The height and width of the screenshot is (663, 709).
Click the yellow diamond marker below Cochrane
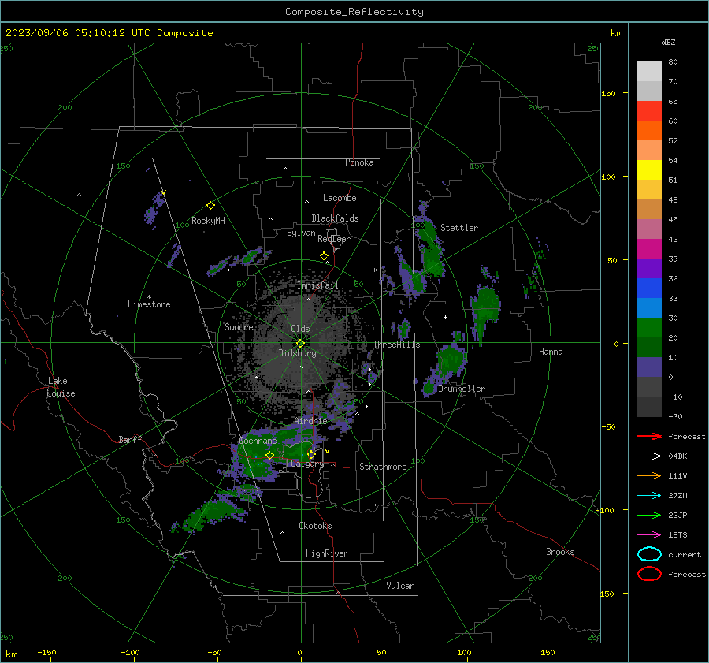pyautogui.click(x=269, y=456)
